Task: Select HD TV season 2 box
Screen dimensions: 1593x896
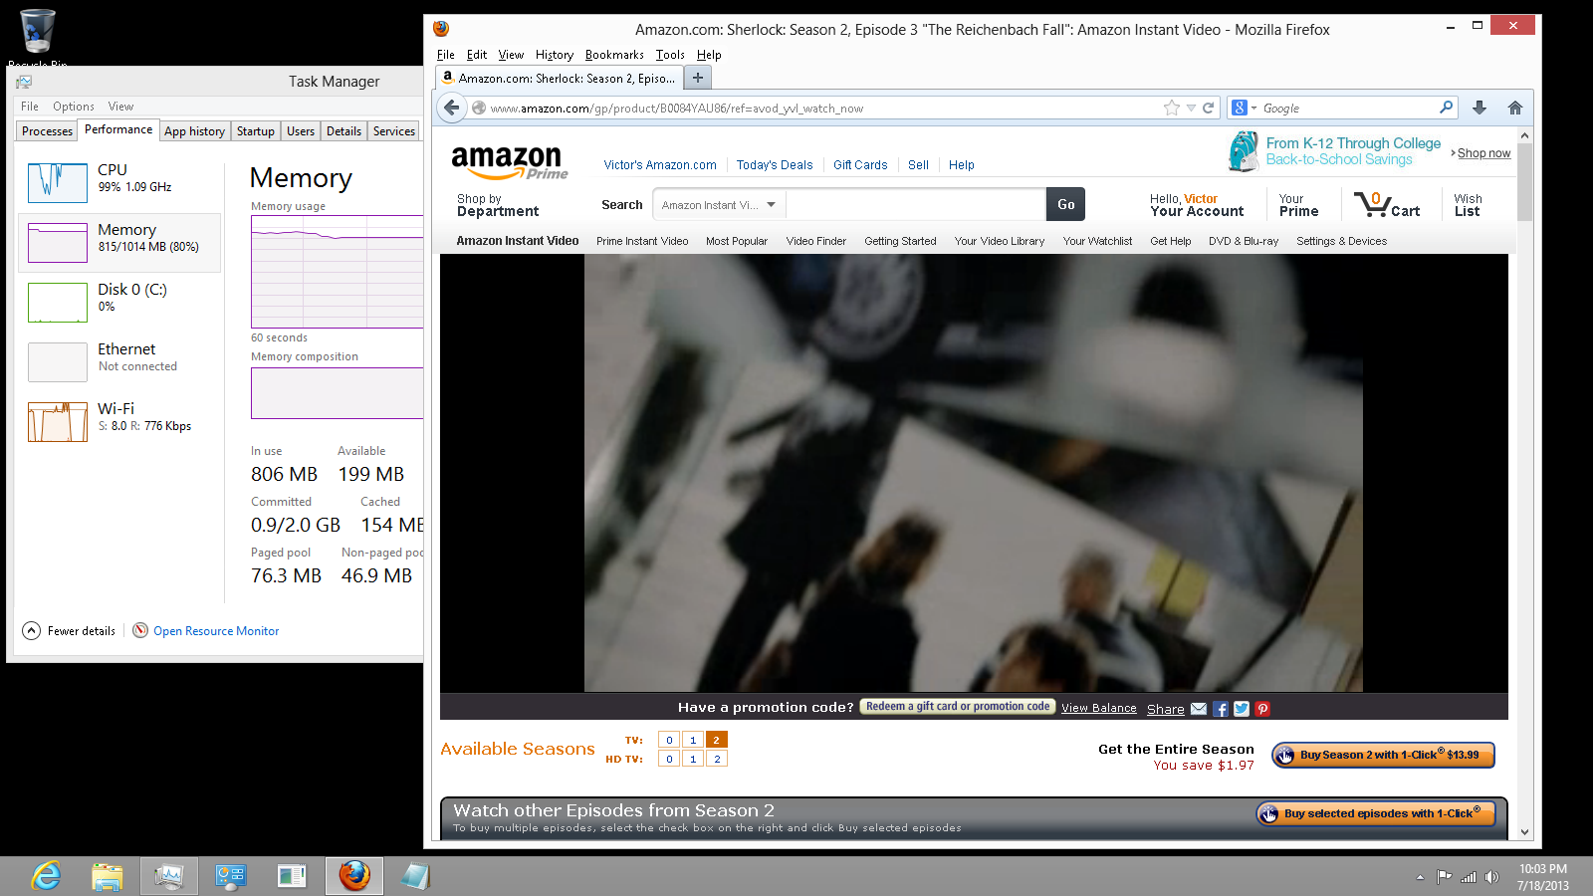Action: point(717,759)
